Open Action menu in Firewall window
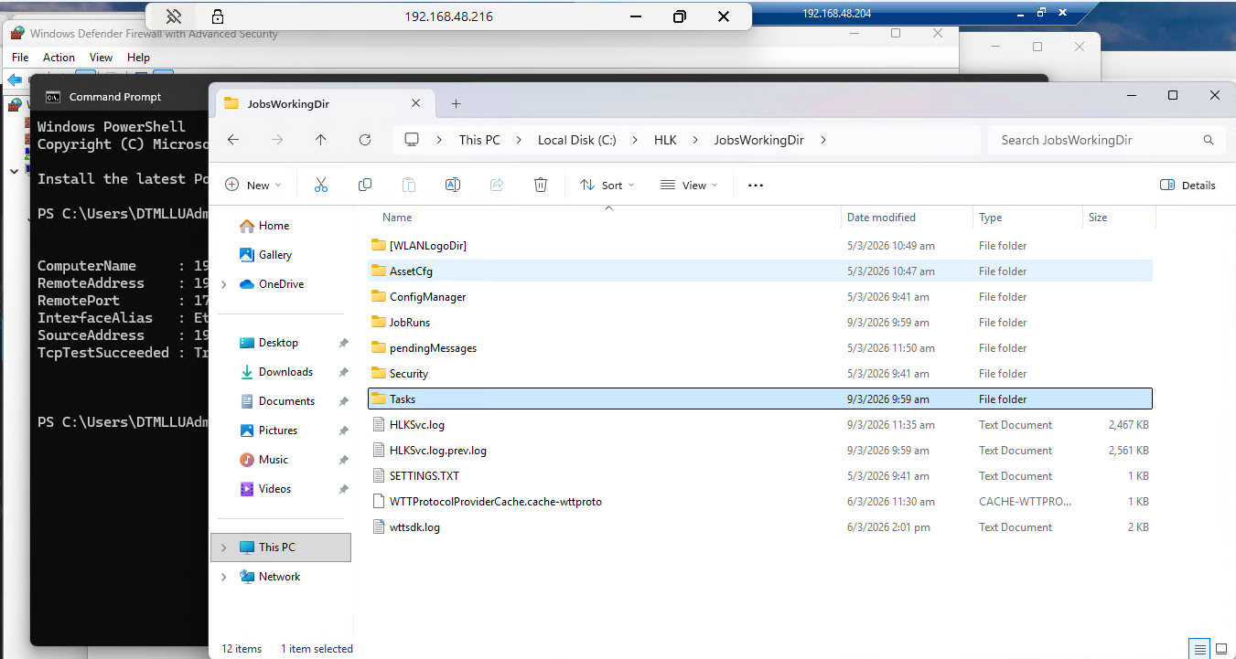1236x659 pixels. (59, 57)
